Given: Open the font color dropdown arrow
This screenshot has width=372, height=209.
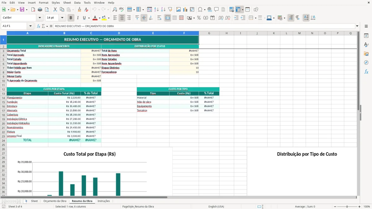Looking at the screenshot, I should (100, 18).
